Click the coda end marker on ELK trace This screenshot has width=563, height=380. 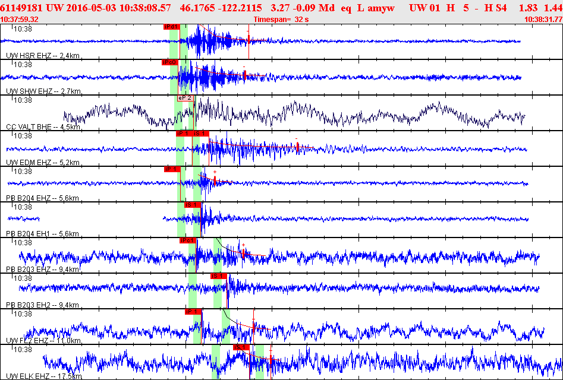[271, 359]
